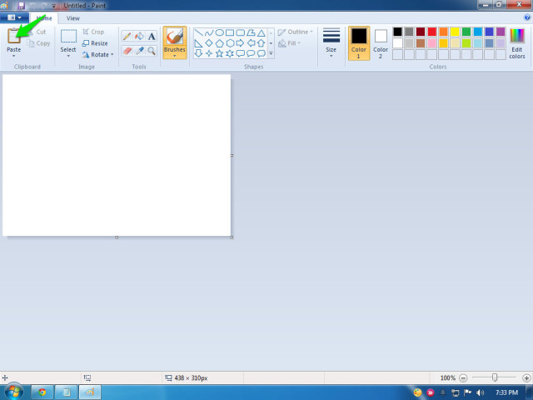
Task: Click the Copy button
Action: click(x=39, y=43)
